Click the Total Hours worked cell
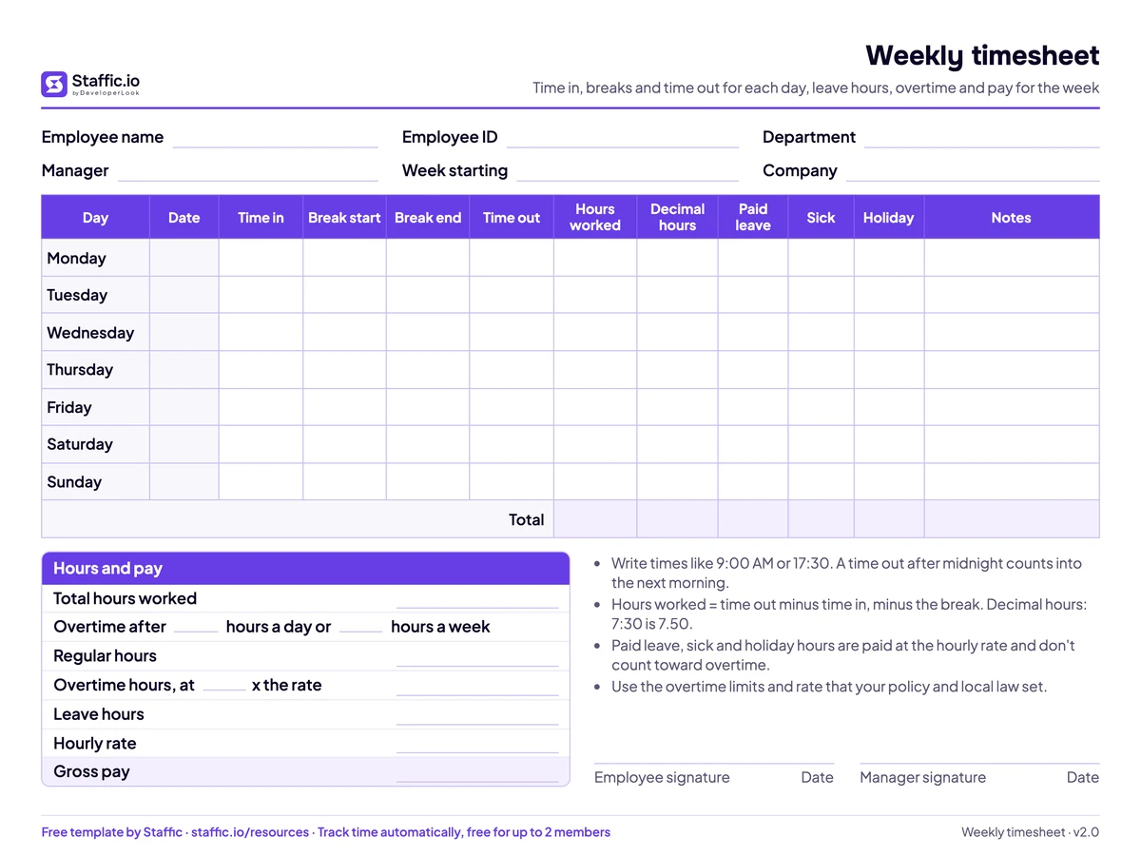Image resolution: width=1141 pixels, height=856 pixels. click(x=595, y=519)
